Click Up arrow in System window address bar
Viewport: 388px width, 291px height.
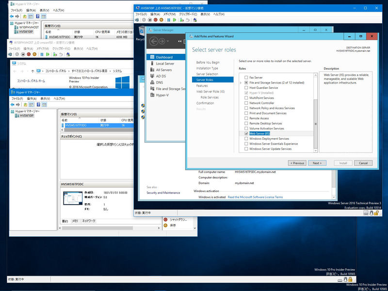click(32, 71)
